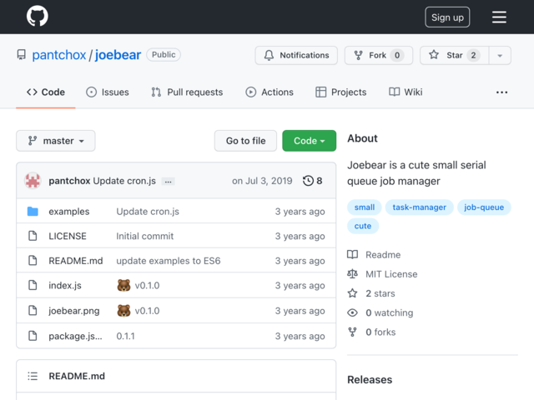
Task: Click the on Jul 3, 2019 commit date
Action: 262,181
